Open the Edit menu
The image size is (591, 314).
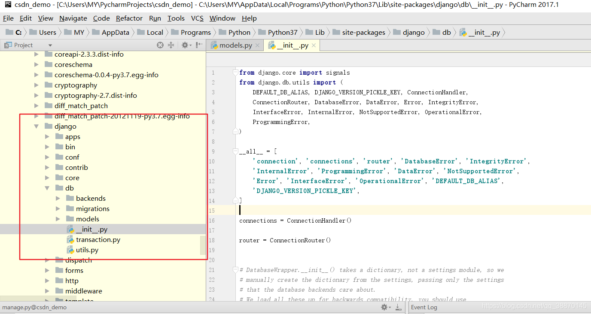pos(26,18)
